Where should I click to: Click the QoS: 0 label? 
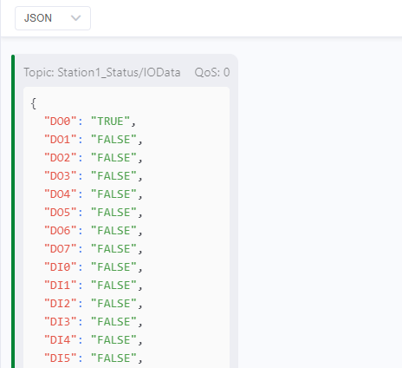212,72
